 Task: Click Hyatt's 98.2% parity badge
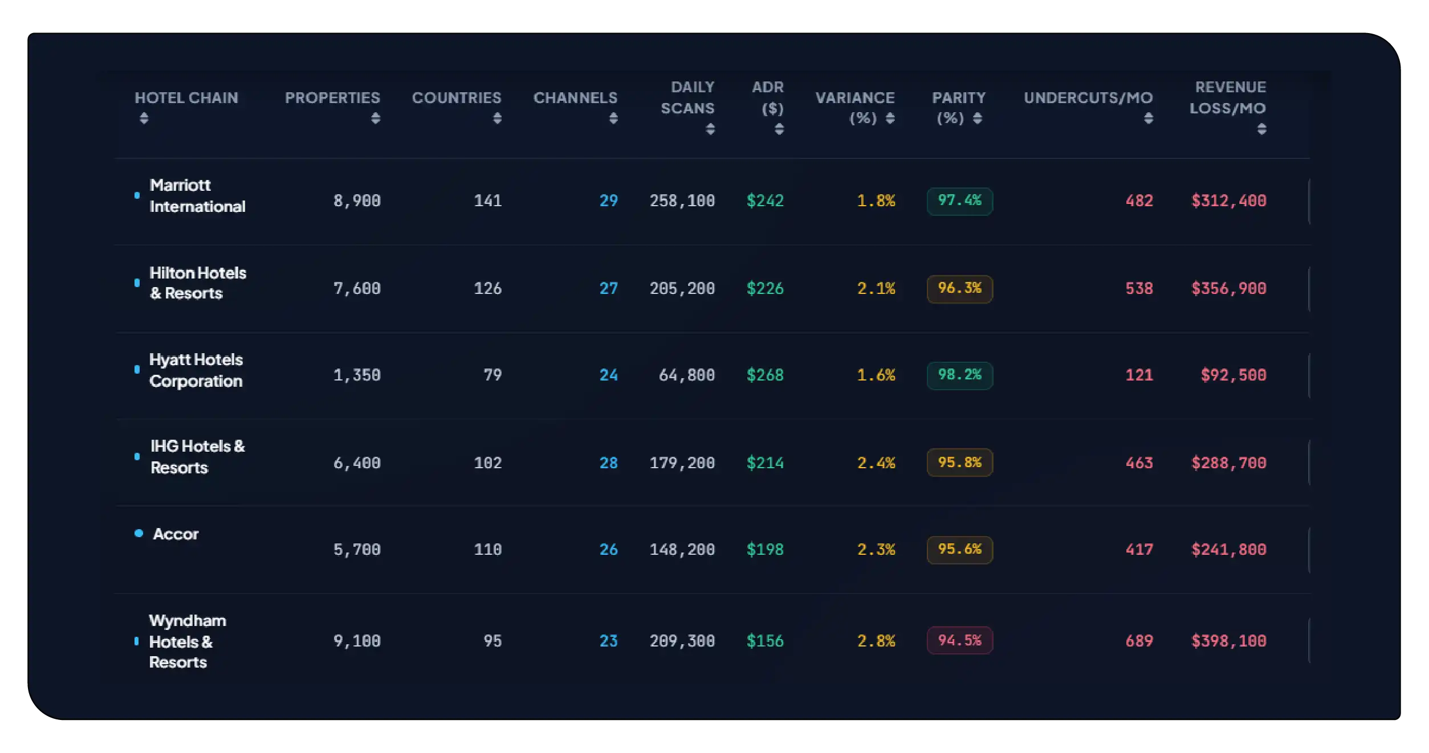click(960, 375)
